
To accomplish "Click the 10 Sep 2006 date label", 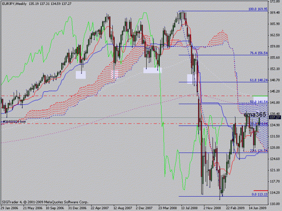I will pos(55,208).
